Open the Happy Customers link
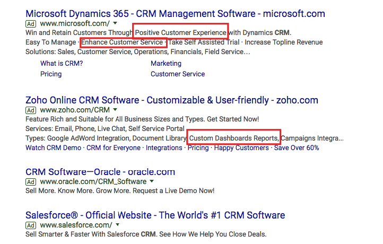Screen dimensions: 383x244 [x=241, y=148]
